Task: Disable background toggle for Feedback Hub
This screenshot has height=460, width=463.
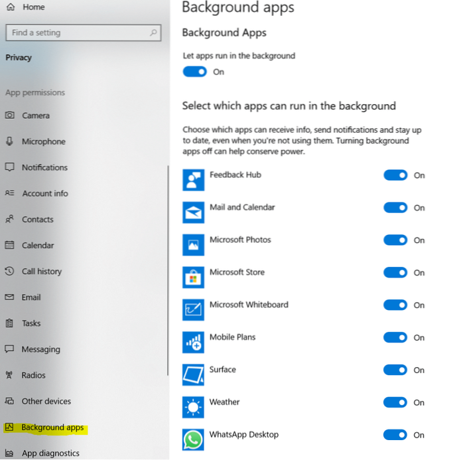Action: pos(395,175)
